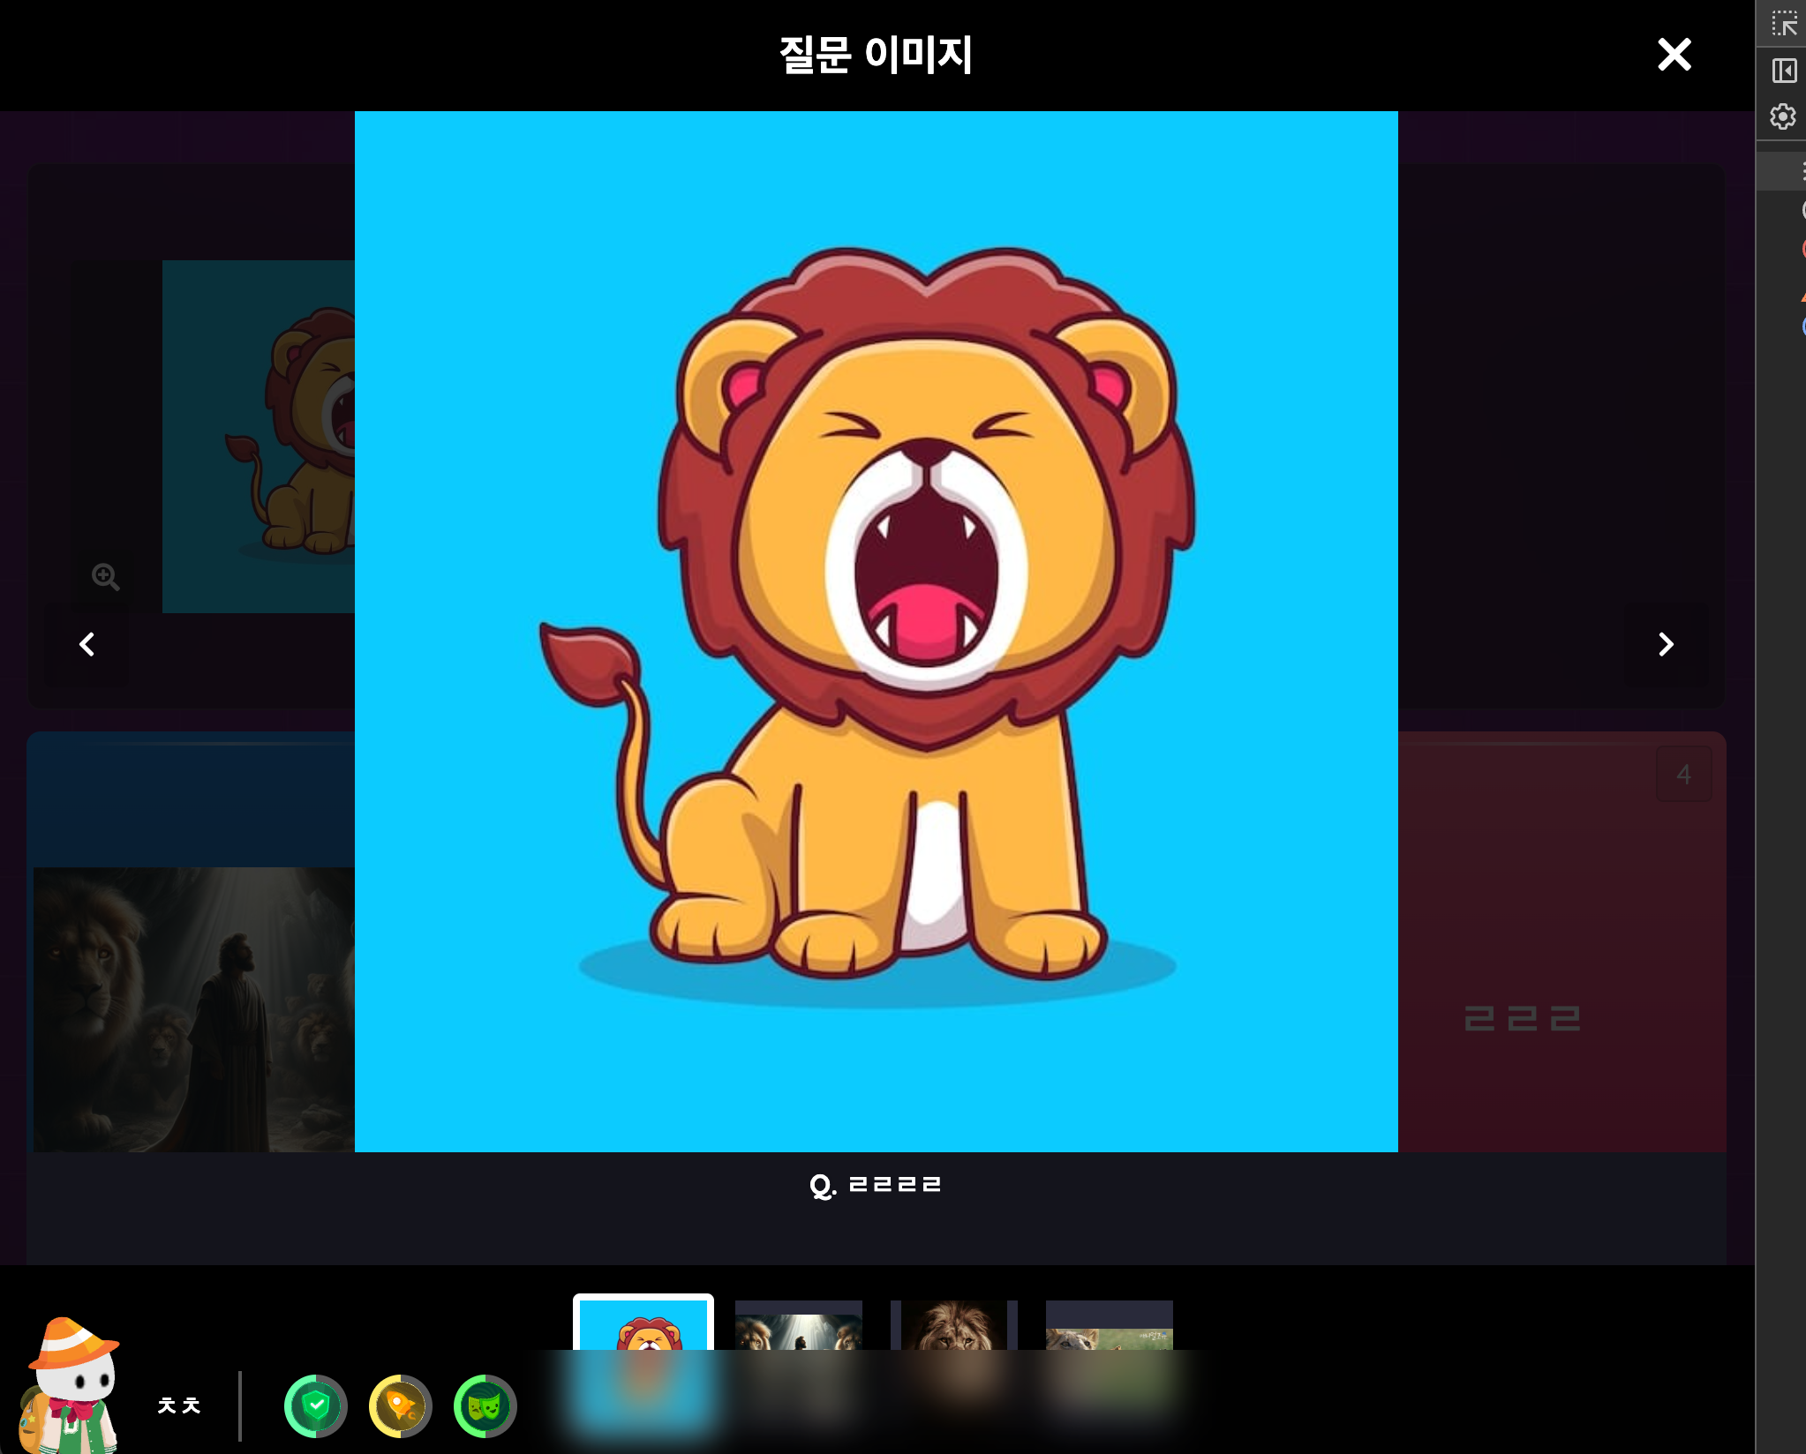Screen dimensions: 1806x1454
Task: Close the 질문 이미지 viewer with the X
Action: 1674,55
